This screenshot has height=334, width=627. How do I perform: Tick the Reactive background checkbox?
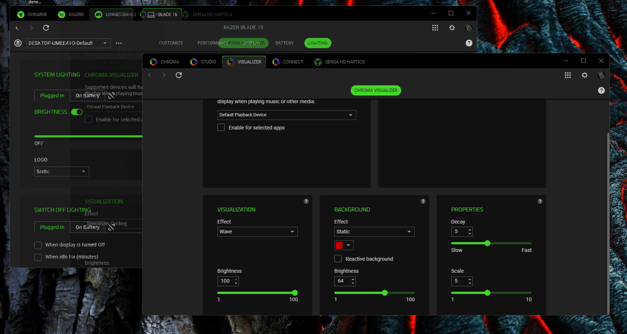[x=338, y=259]
